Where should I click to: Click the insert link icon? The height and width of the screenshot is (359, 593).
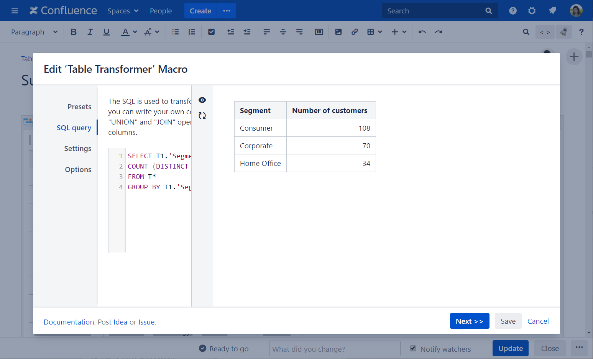[355, 32]
